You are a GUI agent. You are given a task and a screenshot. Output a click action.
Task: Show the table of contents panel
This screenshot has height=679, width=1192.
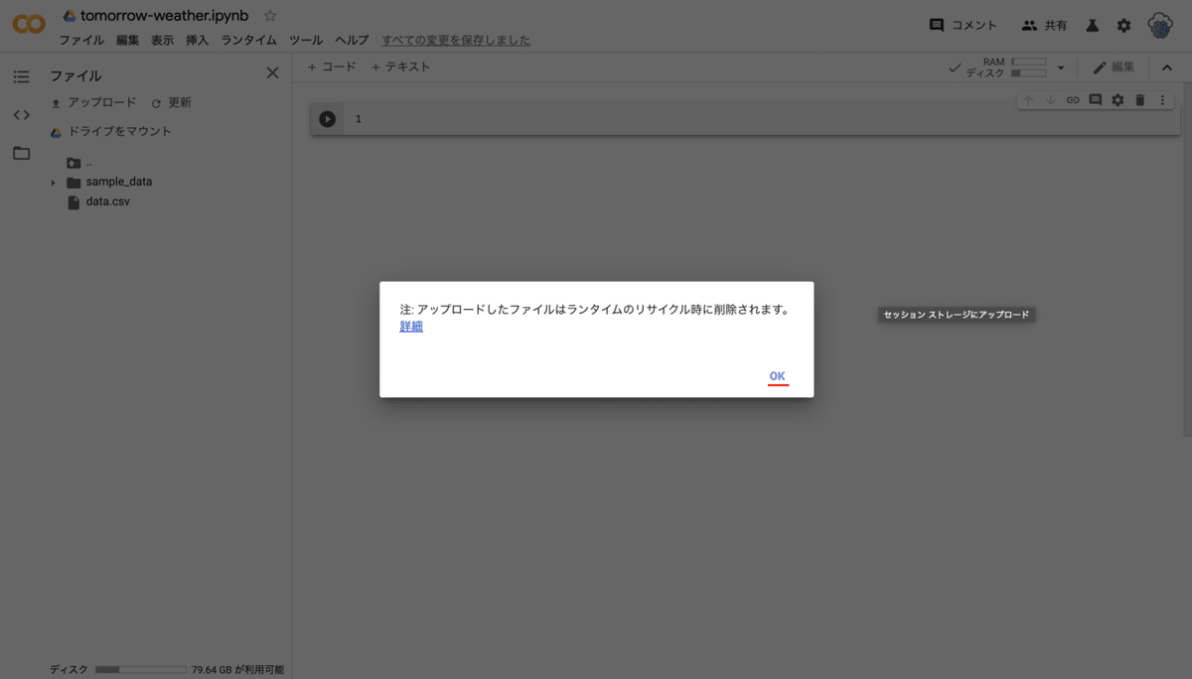tap(21, 74)
